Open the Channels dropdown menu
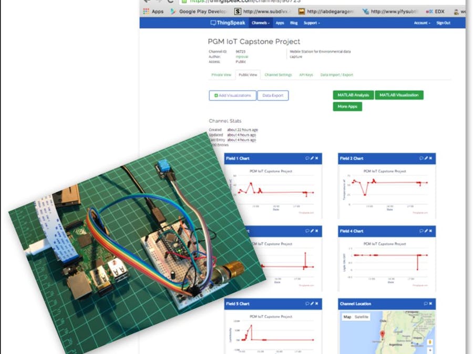Viewport: 473px width, 354px height. [x=261, y=23]
